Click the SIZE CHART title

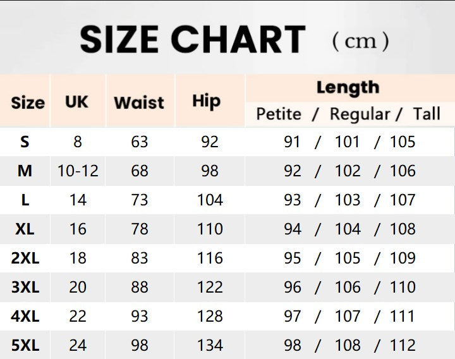pyautogui.click(x=193, y=39)
